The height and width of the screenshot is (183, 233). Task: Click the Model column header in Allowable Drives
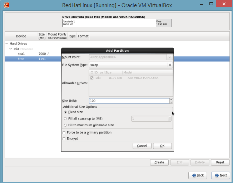point(147,72)
